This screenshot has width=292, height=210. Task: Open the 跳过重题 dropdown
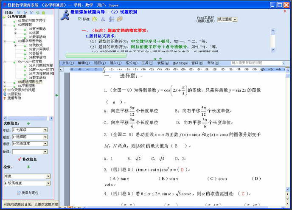[235, 19]
